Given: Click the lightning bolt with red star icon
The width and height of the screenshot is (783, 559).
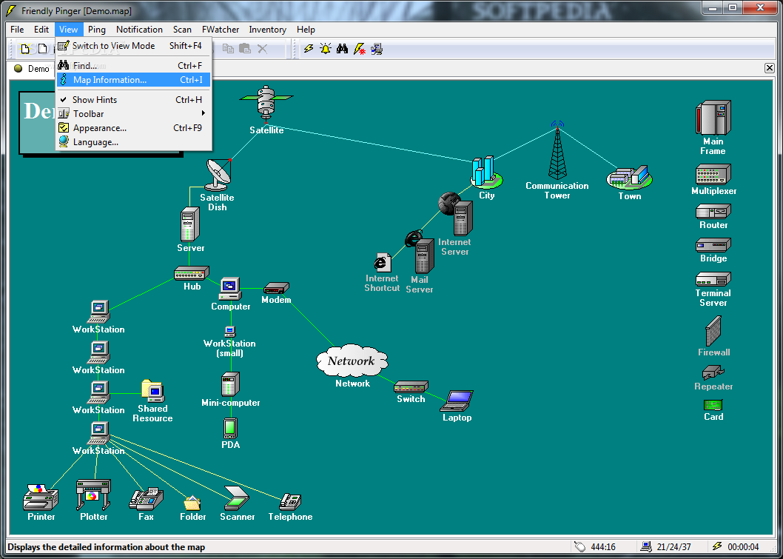Looking at the screenshot, I should [359, 48].
